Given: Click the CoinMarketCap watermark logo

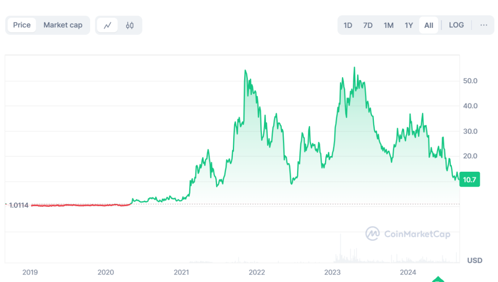Looking at the screenshot, I should [408, 234].
